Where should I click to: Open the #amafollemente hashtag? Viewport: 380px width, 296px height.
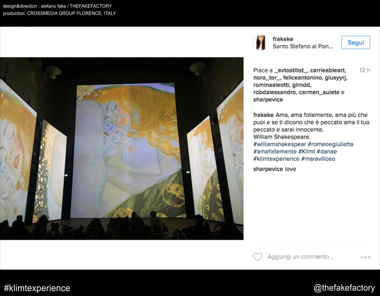coord(275,152)
